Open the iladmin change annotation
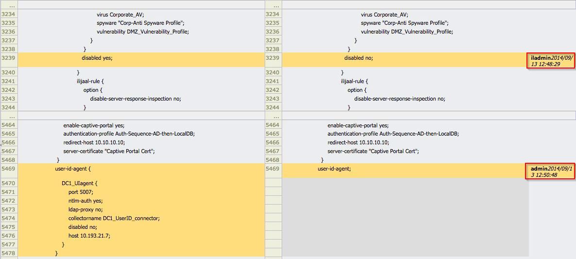The width and height of the screenshot is (576, 259). click(551, 61)
